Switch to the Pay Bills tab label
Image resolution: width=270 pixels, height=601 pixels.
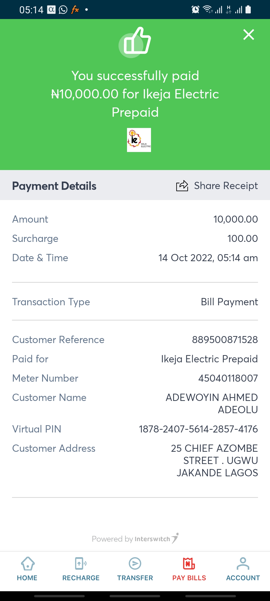(x=189, y=578)
